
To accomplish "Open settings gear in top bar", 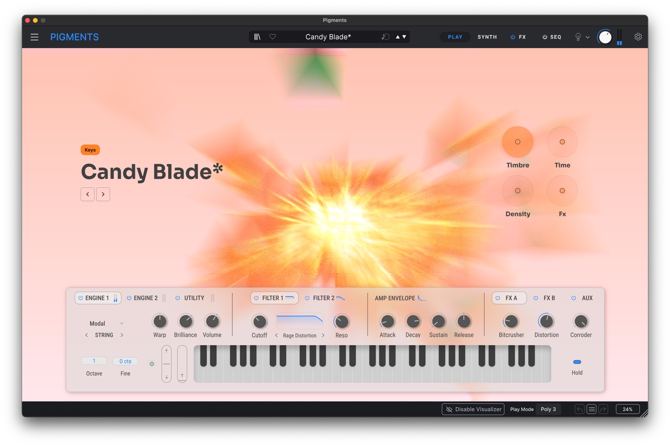I will coord(638,37).
